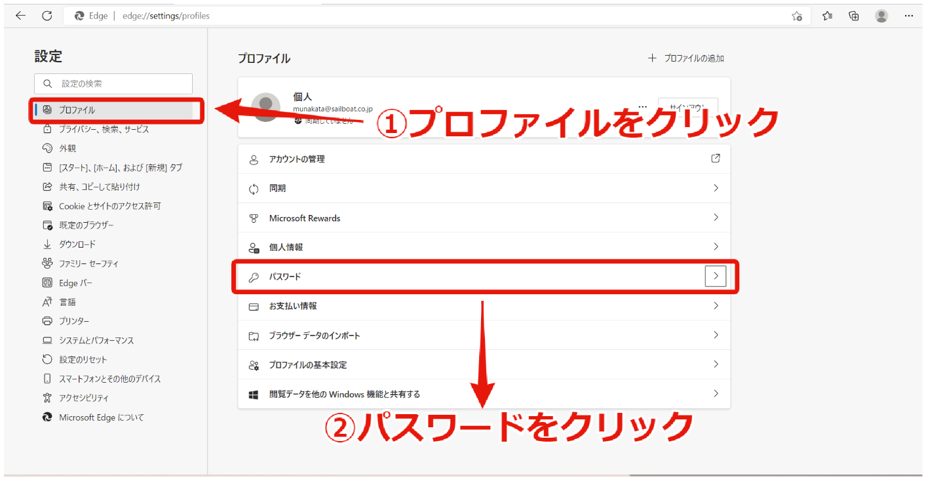This screenshot has width=928, height=481.
Task: Open the browser three-dot settings menu
Action: pyautogui.click(x=908, y=16)
